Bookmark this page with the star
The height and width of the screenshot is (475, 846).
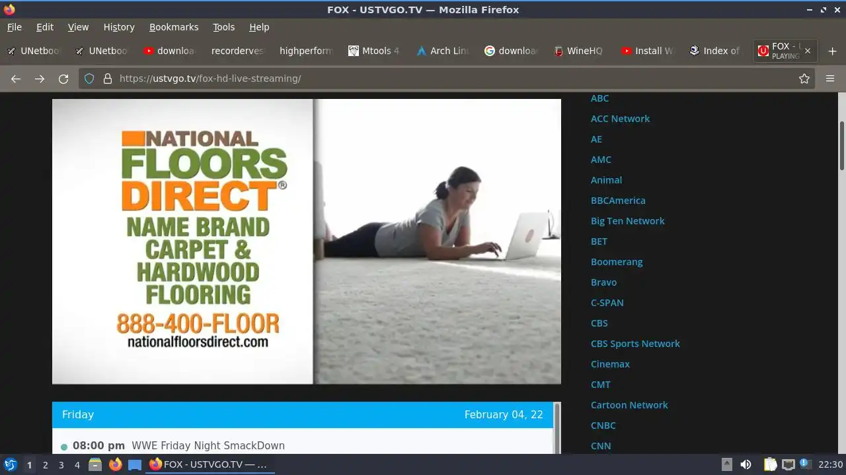804,79
